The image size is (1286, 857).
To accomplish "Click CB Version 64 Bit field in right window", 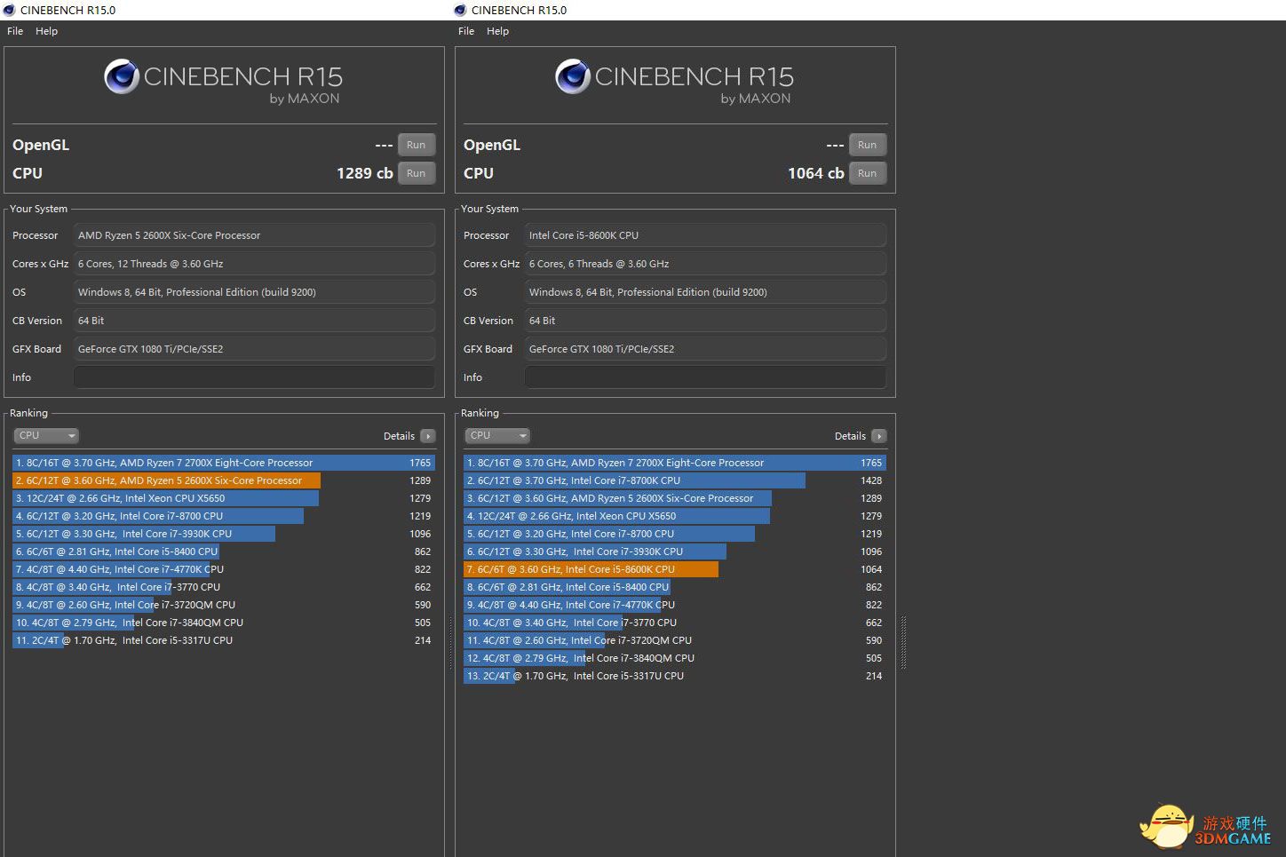I will 705,321.
